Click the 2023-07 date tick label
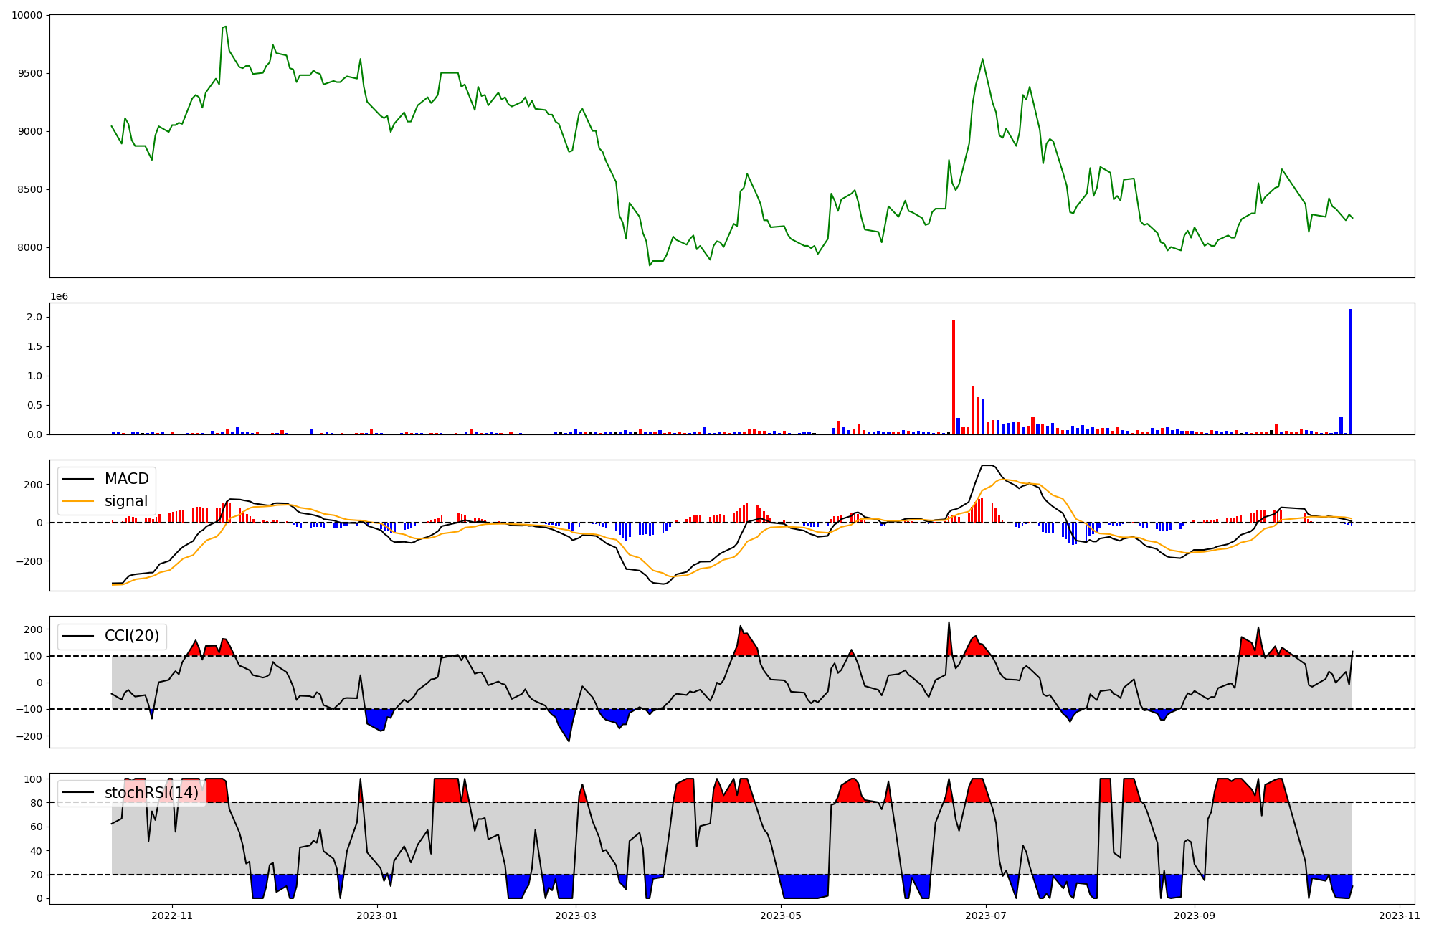Viewport: 1434px width, 932px height. pos(986,916)
